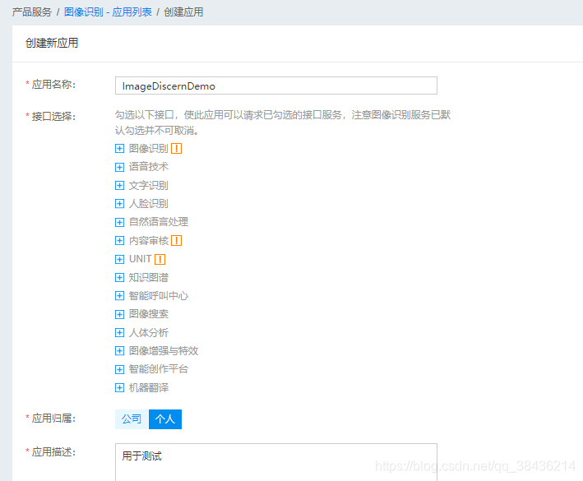Click the 产品服务 breadcrumb

[x=31, y=12]
